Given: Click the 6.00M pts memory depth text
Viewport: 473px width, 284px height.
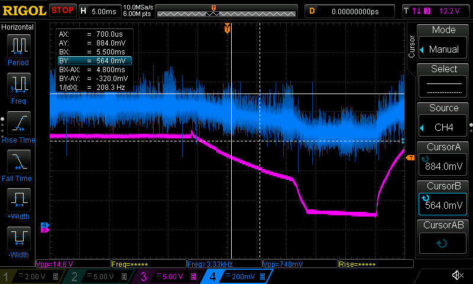Looking at the screenshot, I should click(137, 14).
